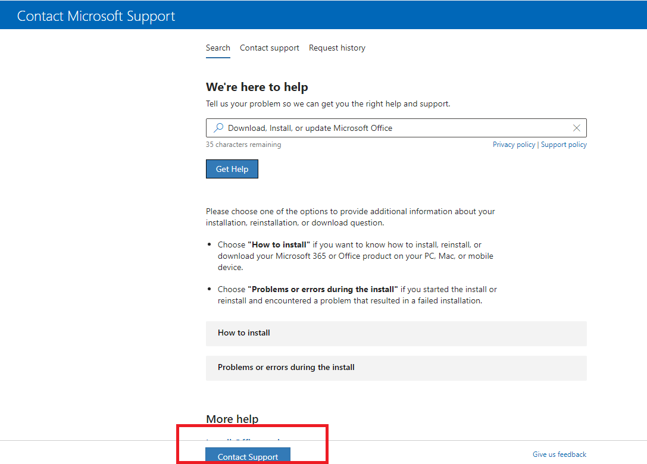Click the Contact Support button

tap(248, 456)
